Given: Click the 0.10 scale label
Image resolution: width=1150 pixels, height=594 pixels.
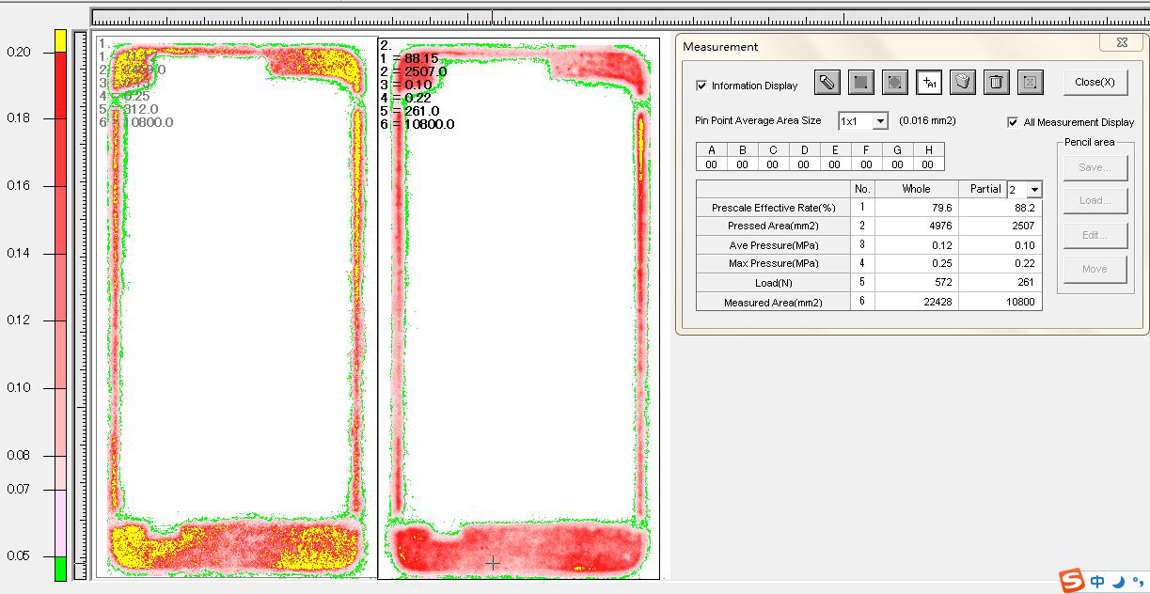Looking at the screenshot, I should tap(18, 388).
